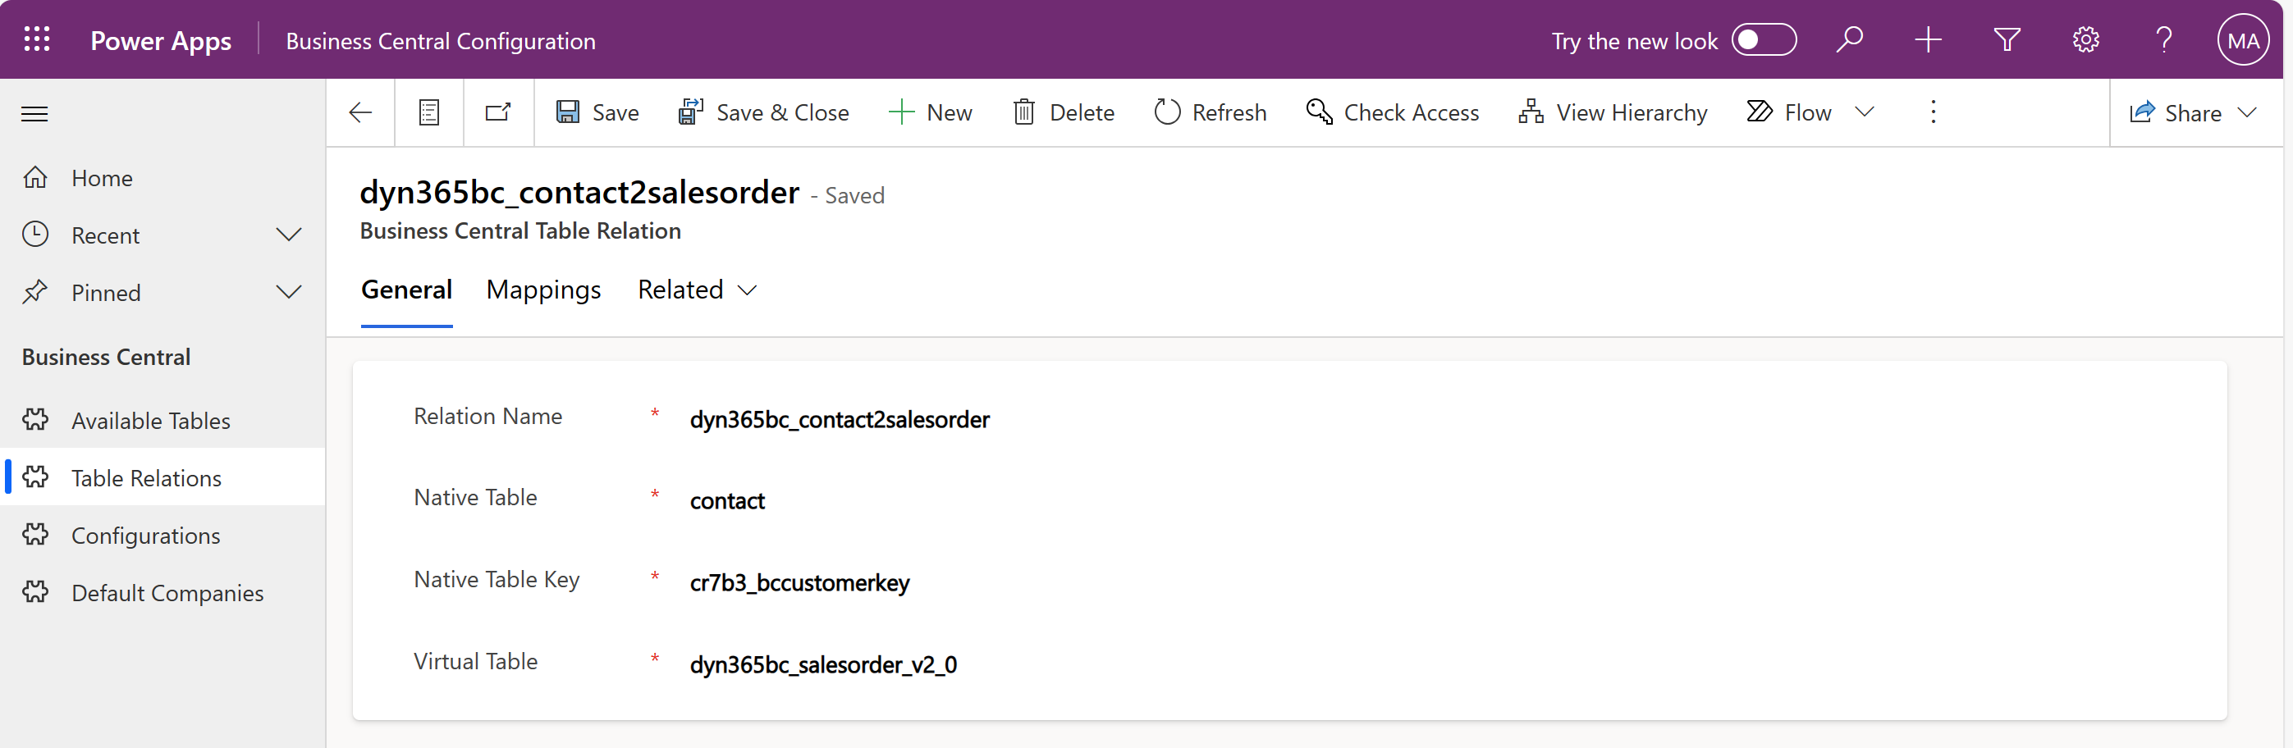Click Save & Close

coord(764,112)
